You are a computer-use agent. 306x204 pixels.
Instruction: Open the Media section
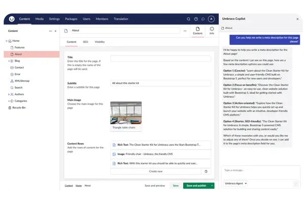coord(39,19)
